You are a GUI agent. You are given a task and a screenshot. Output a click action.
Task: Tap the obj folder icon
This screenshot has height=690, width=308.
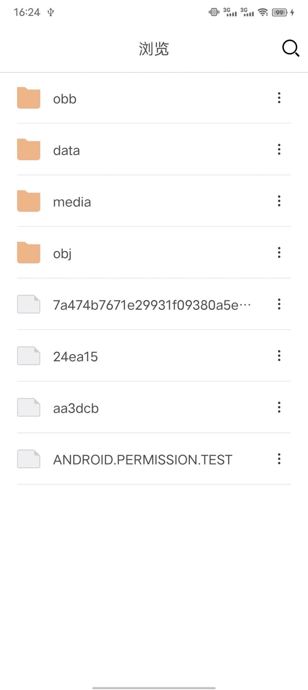[28, 253]
